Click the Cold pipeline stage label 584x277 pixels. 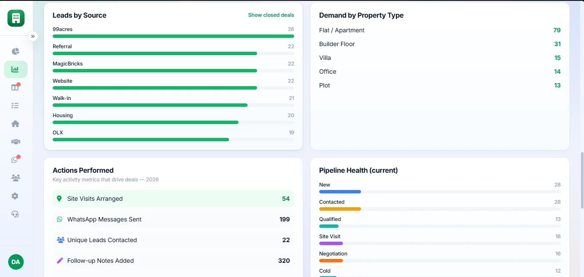pos(325,271)
